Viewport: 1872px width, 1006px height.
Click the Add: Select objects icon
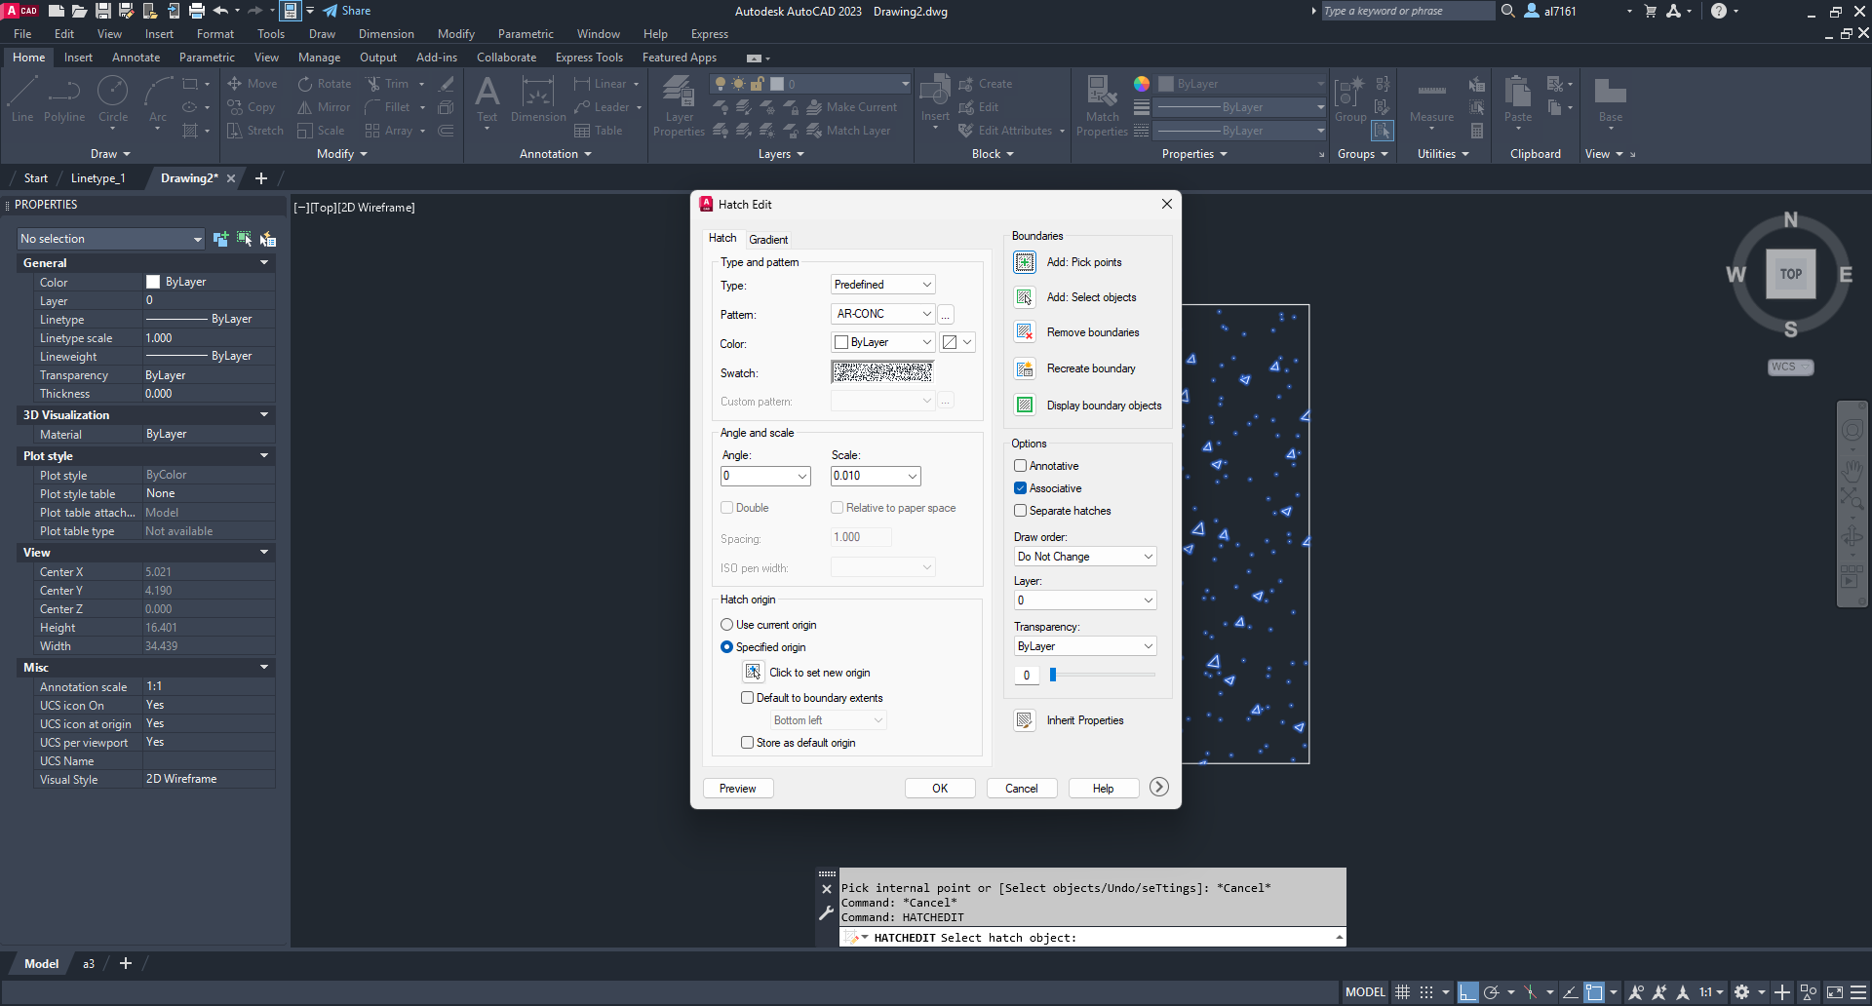1024,297
